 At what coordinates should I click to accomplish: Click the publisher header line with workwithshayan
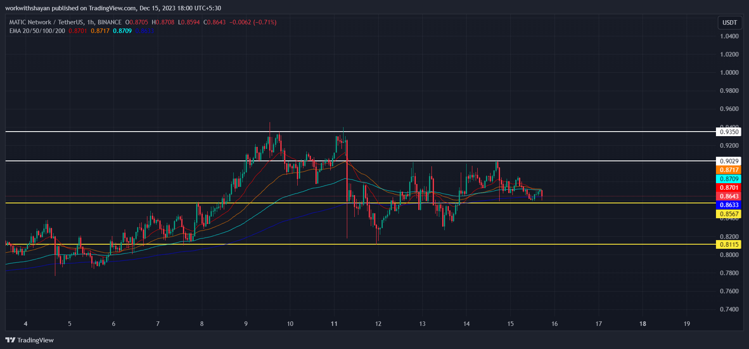(113, 8)
